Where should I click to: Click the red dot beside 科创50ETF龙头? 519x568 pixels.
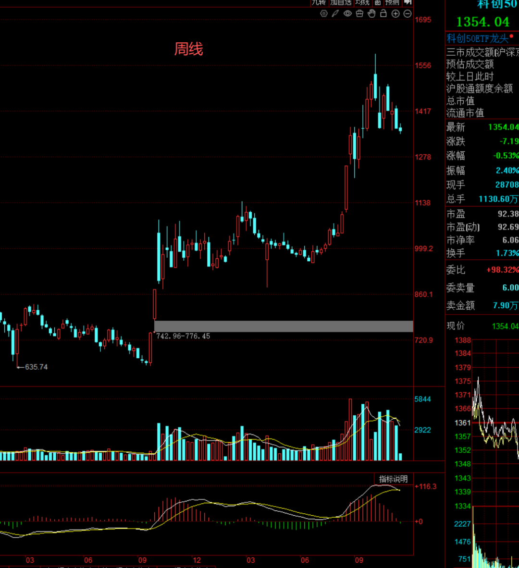point(511,36)
